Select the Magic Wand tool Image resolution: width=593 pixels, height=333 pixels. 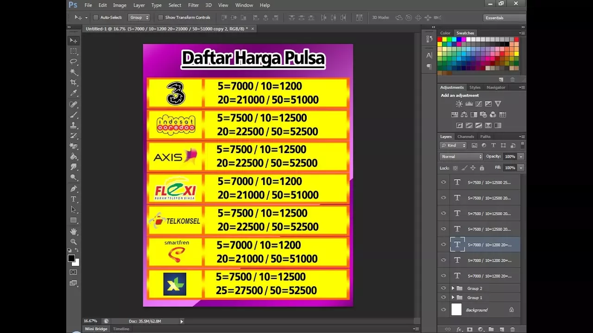(x=74, y=72)
